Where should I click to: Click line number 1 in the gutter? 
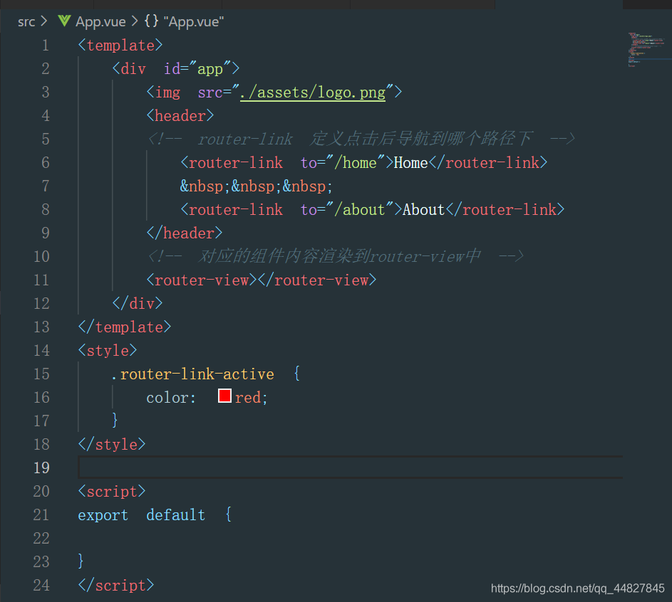coord(46,46)
